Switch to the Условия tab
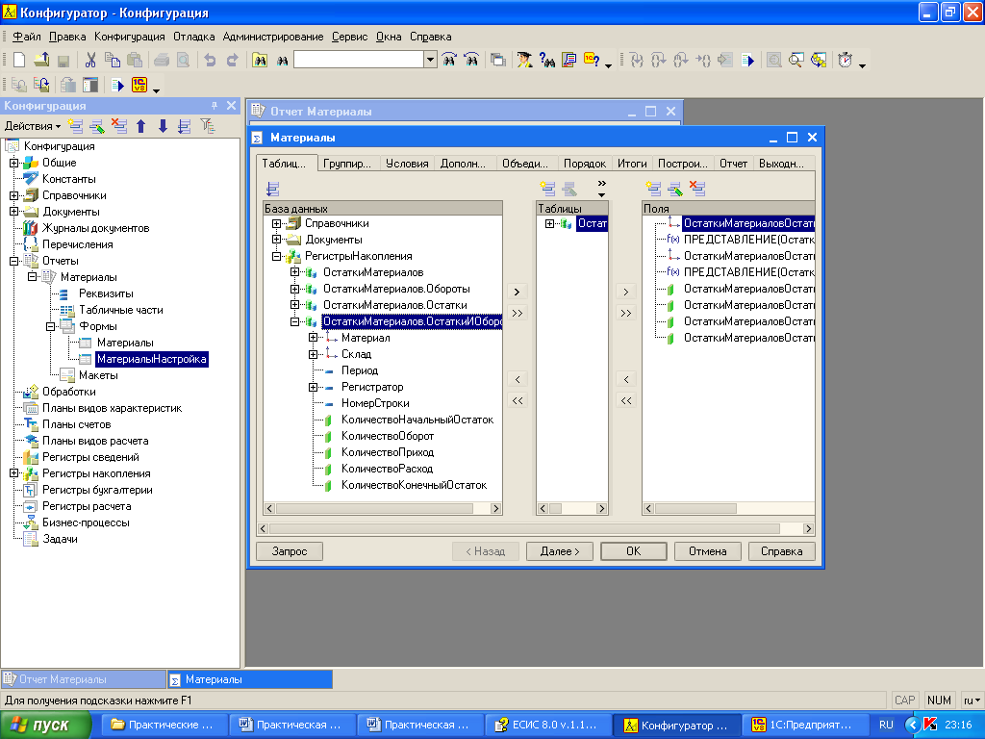The image size is (985, 739). click(x=407, y=164)
